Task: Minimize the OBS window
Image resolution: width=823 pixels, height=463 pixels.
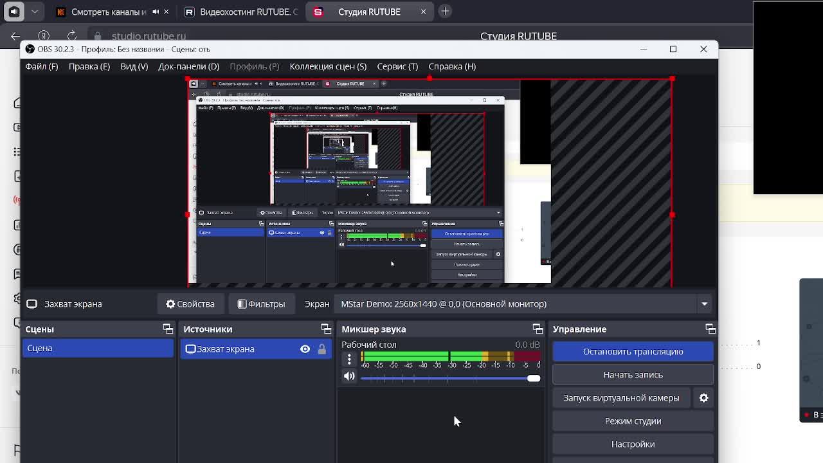Action: click(x=643, y=49)
